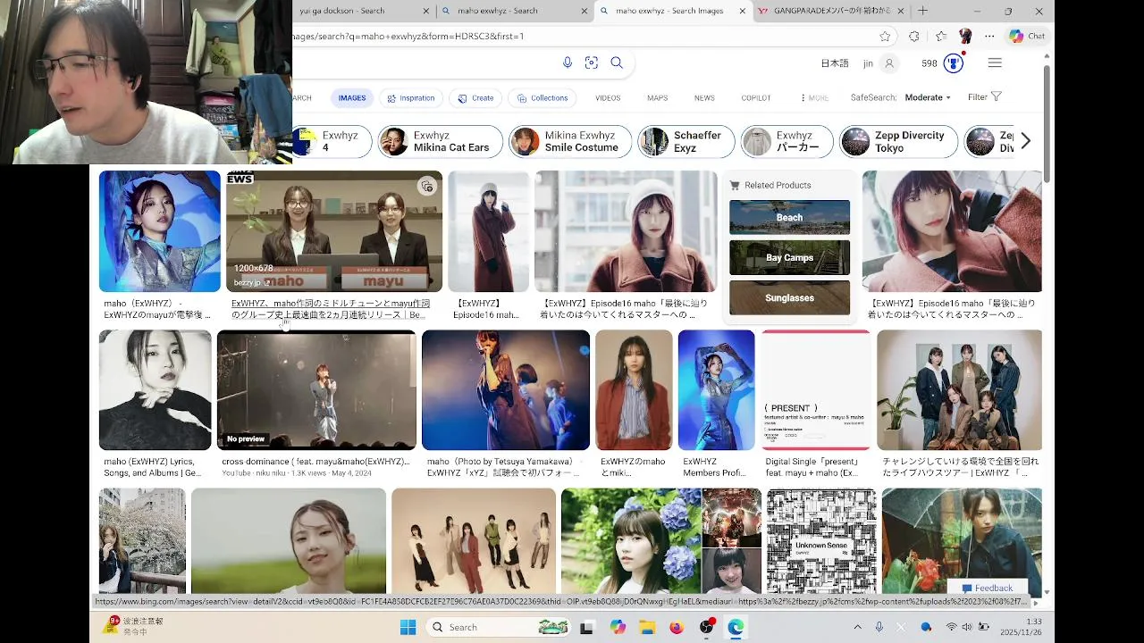The image size is (1144, 643).
Task: Select the COPILOT search category
Action: [x=756, y=98]
